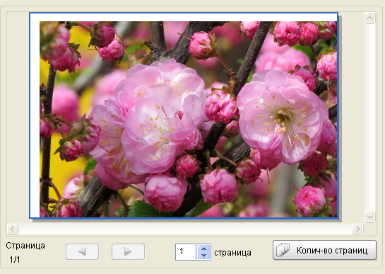Increase page number with spinner up arrow
Image resolution: width=385 pixels, height=274 pixels.
coord(203,249)
